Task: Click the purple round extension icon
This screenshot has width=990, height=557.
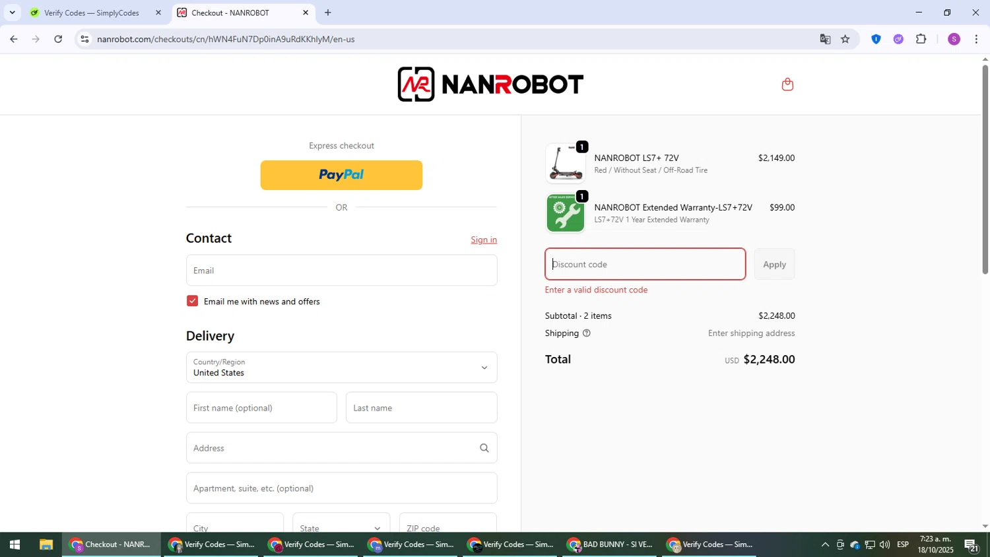Action: [x=898, y=39]
